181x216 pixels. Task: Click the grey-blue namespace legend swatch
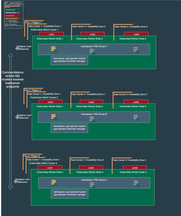point(12,13)
